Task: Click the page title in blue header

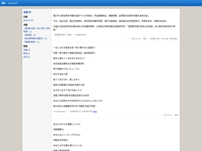Action: pos(9,3)
